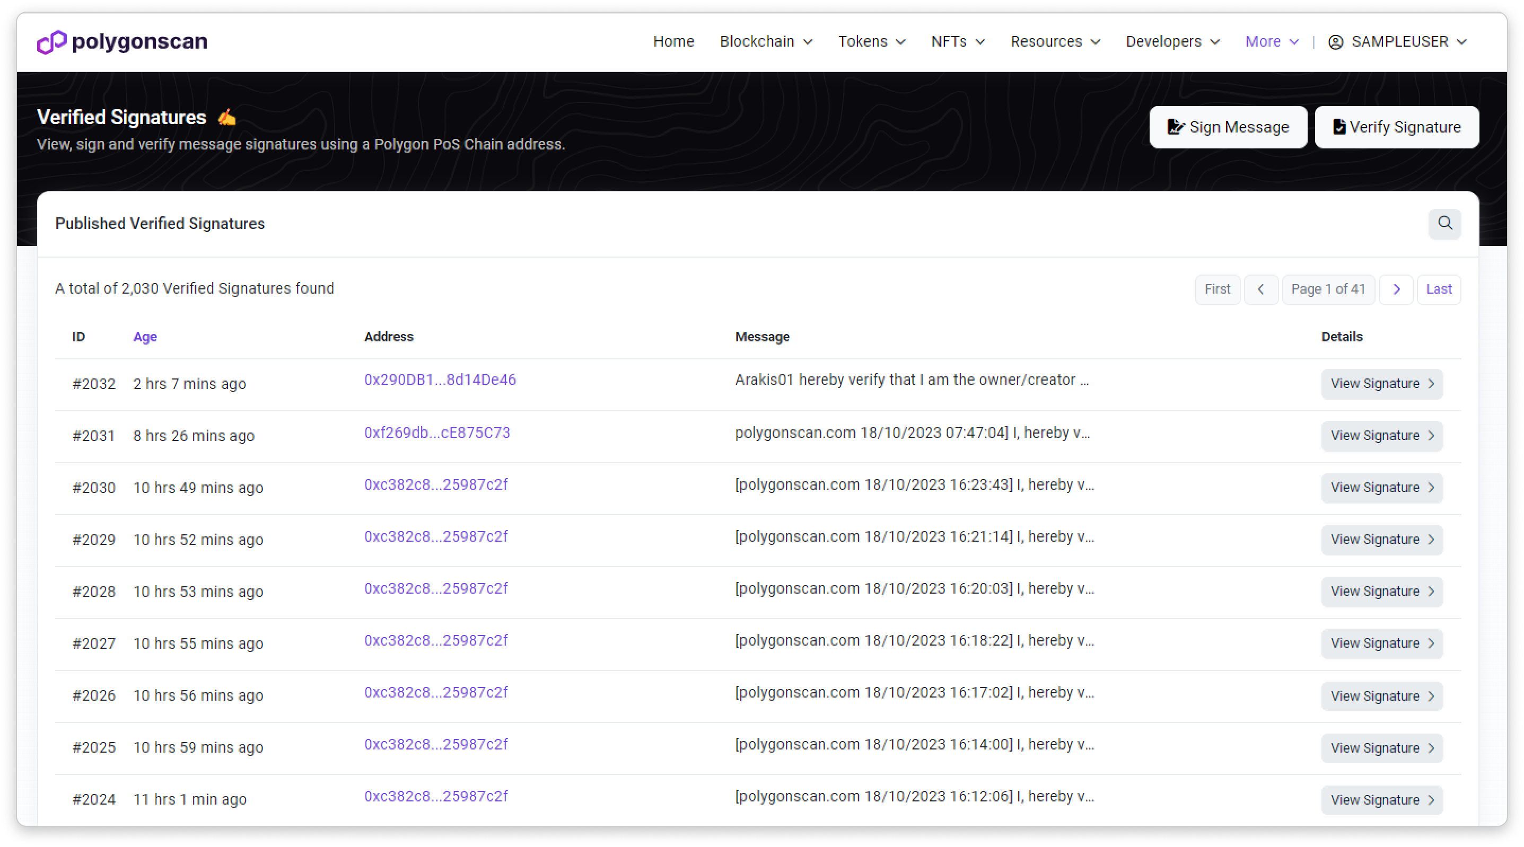Click the '2 hrs 7 mins ago' cell

pyautogui.click(x=189, y=384)
